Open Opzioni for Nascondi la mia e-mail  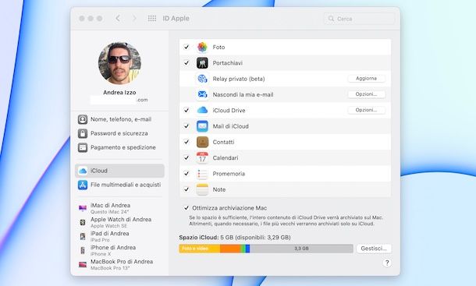(367, 94)
